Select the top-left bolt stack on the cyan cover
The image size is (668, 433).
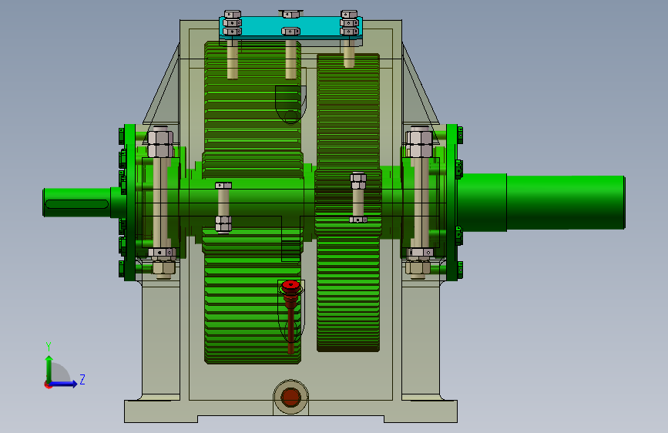(x=232, y=23)
